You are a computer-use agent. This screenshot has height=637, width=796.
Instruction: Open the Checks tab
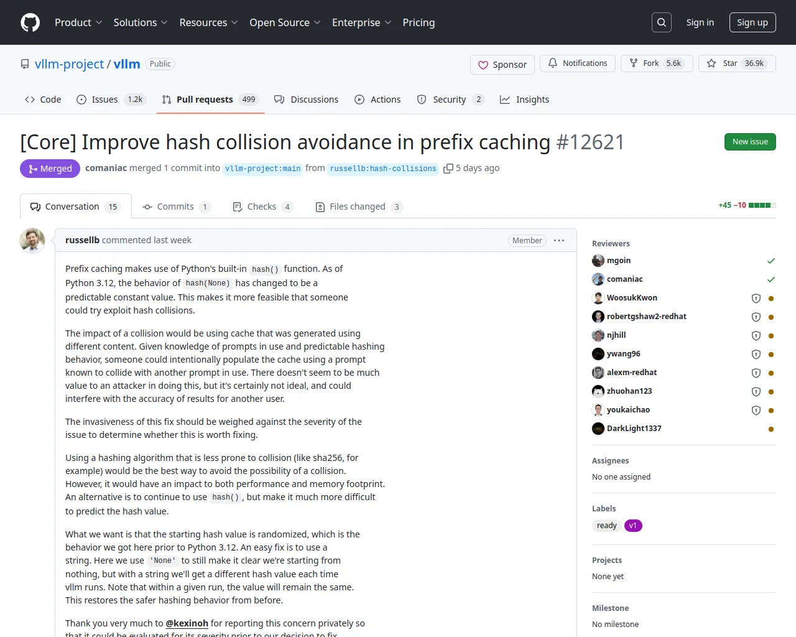(262, 207)
